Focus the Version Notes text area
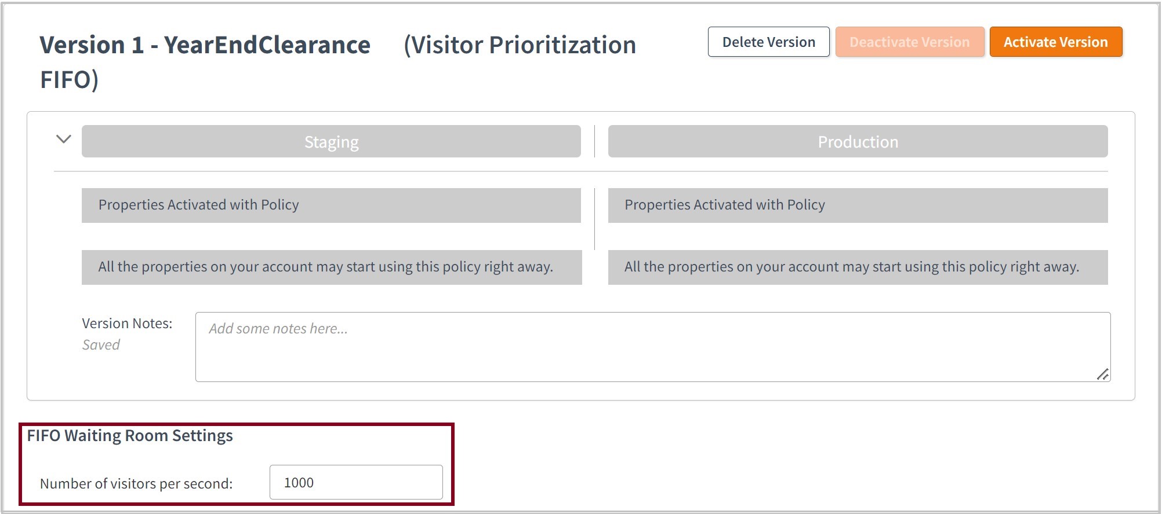 (652, 347)
